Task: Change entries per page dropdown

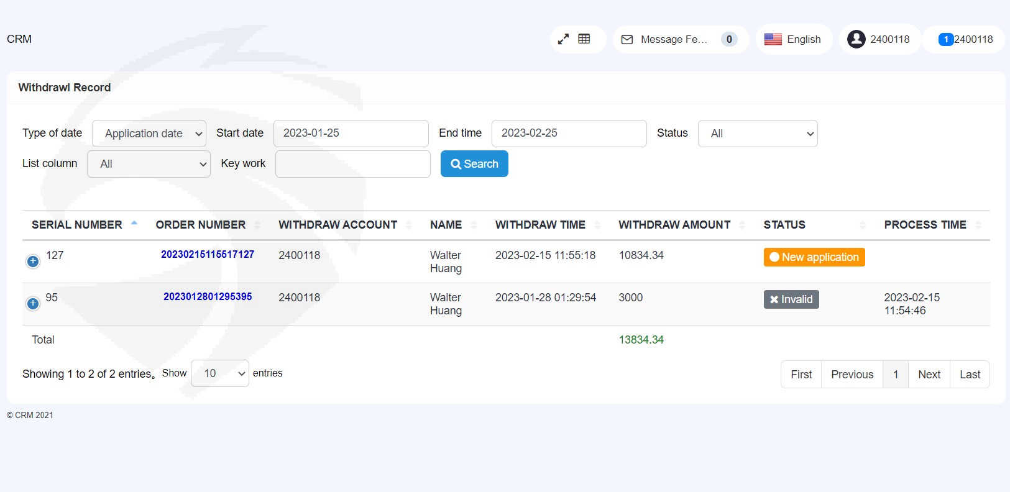Action: [x=219, y=373]
